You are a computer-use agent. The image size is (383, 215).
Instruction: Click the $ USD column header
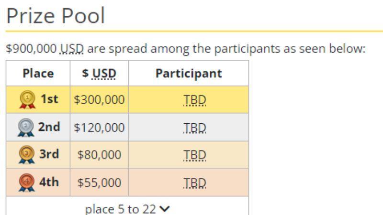click(99, 74)
